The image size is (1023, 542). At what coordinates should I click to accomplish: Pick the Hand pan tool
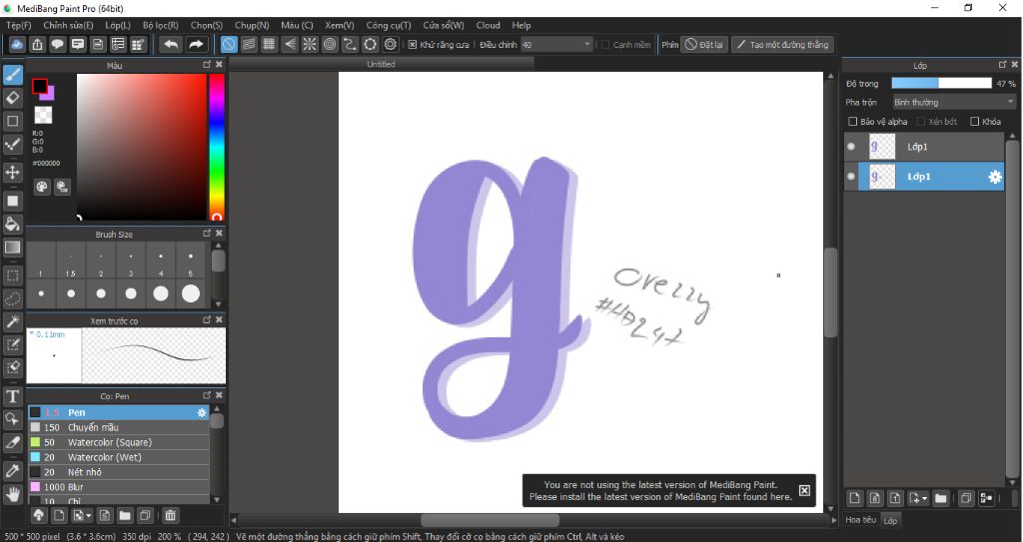click(13, 493)
